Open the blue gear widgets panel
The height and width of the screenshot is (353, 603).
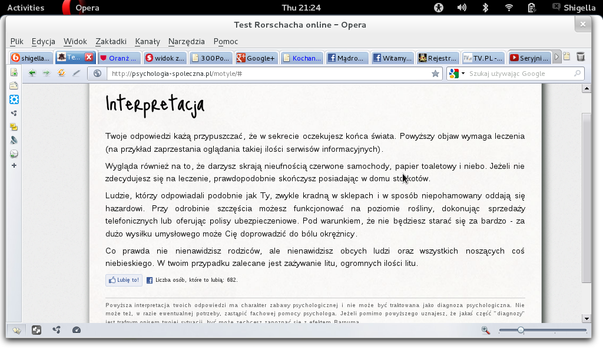pos(14,99)
